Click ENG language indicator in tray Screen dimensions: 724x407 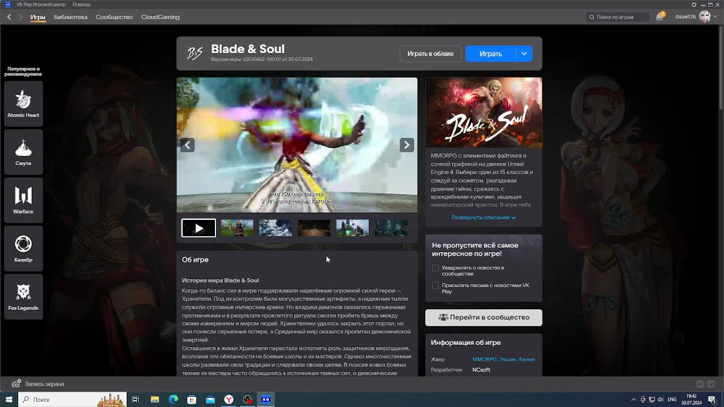point(672,400)
